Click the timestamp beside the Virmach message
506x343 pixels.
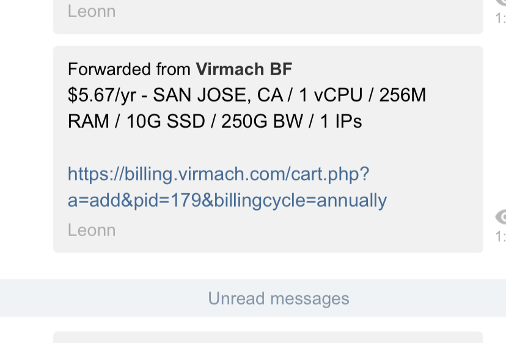(501, 236)
